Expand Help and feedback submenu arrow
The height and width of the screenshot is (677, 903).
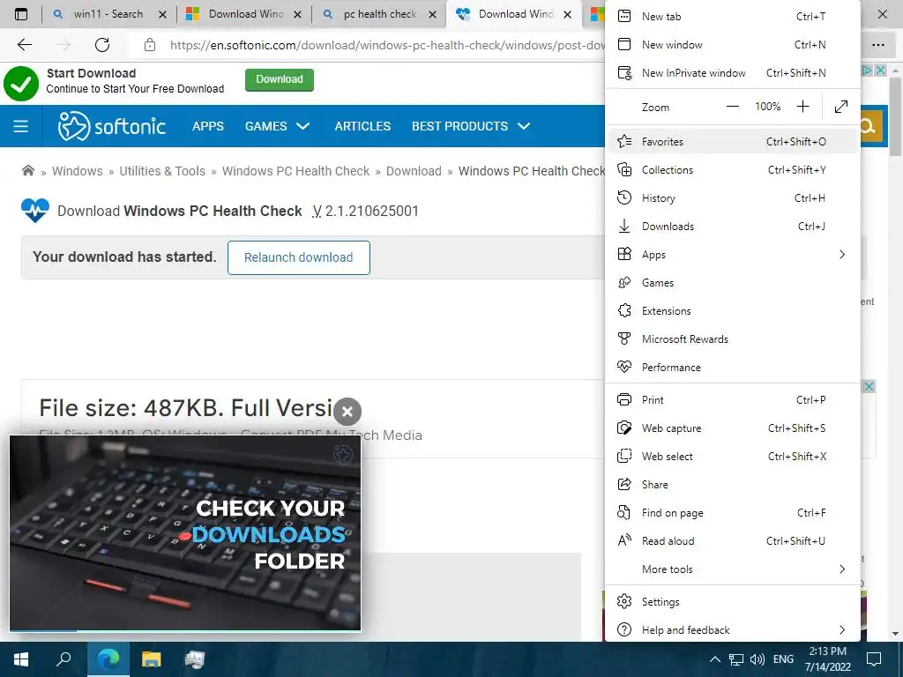pyautogui.click(x=842, y=630)
